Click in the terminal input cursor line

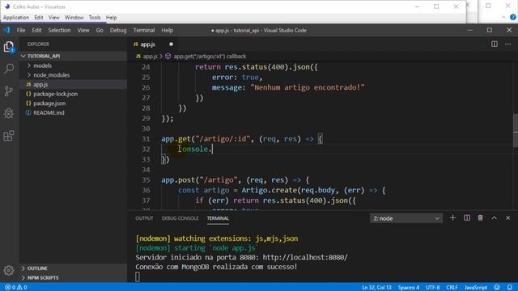pos(138,276)
